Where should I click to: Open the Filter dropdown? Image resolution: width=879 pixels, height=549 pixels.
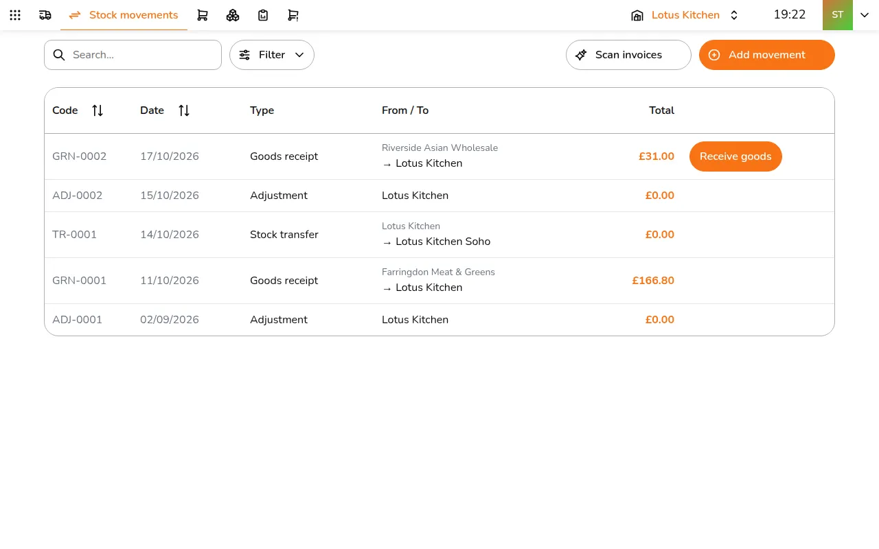[x=272, y=55]
